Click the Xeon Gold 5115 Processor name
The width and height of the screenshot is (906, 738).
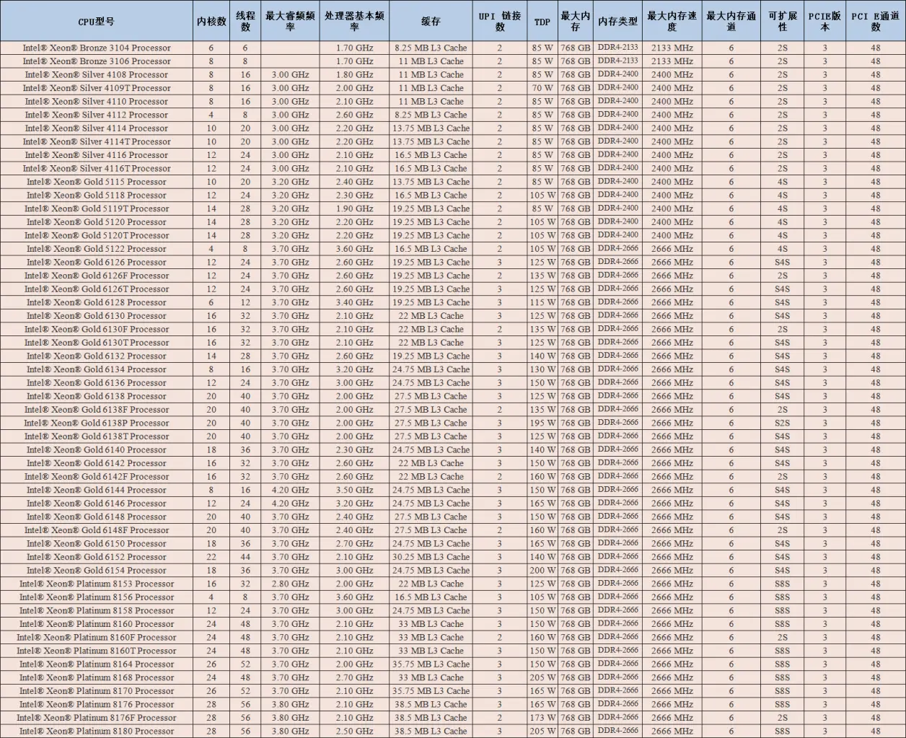[x=97, y=182]
